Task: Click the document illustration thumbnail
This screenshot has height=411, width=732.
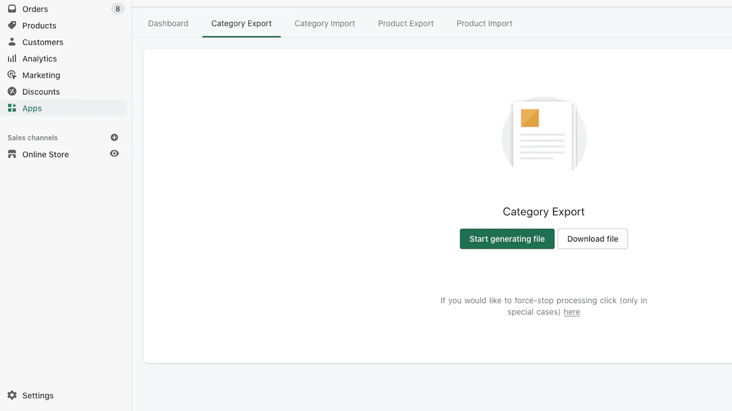Action: point(544,134)
